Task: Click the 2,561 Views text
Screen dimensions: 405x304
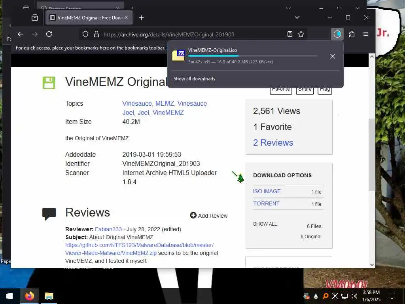Action: (x=276, y=111)
